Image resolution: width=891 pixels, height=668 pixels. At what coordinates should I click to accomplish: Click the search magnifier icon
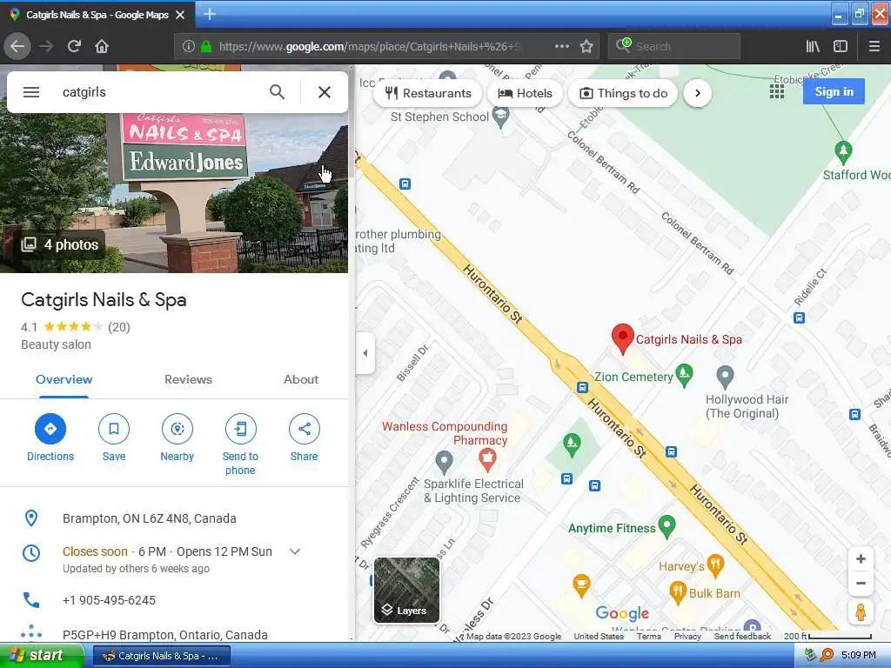(x=277, y=92)
